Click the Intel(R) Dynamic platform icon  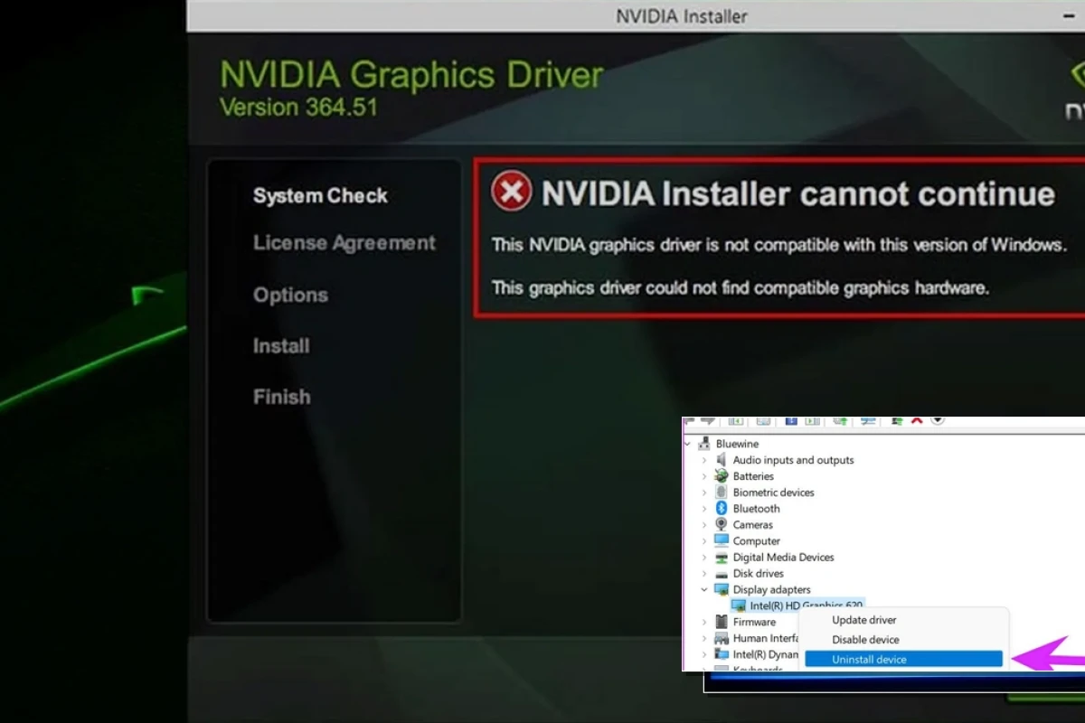722,654
